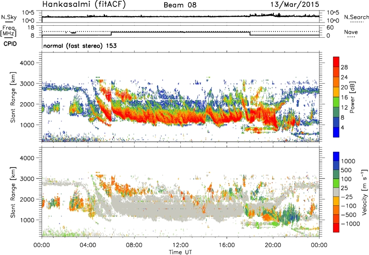Select the Beam 08 label
The image size is (369, 255).
(180, 5)
